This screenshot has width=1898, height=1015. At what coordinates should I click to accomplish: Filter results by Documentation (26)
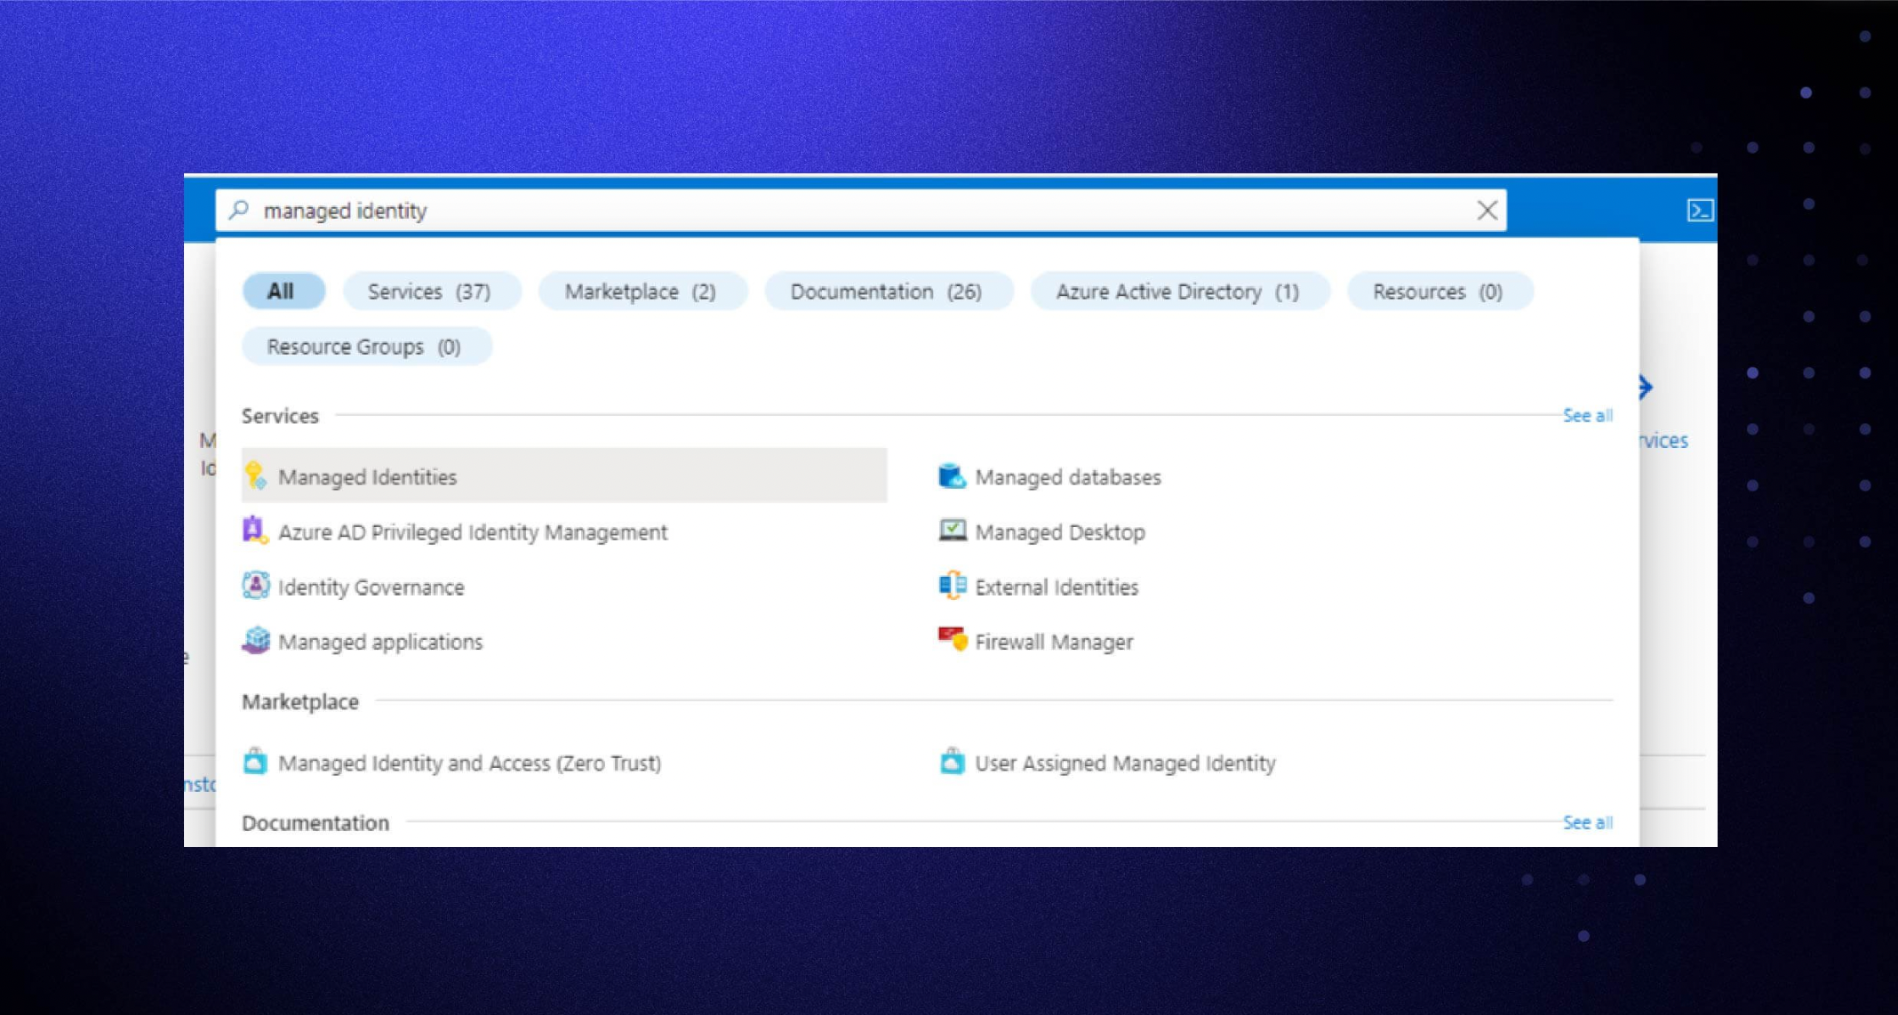(x=889, y=292)
